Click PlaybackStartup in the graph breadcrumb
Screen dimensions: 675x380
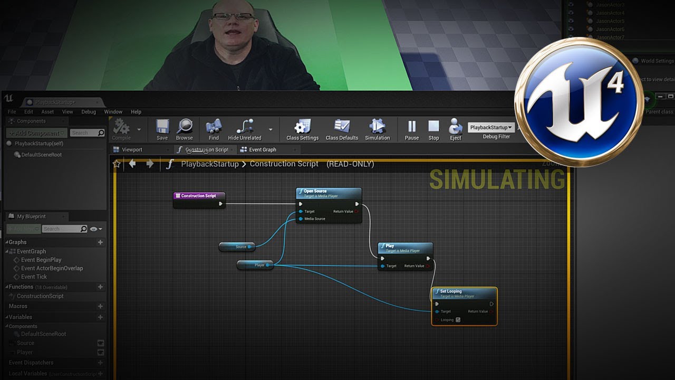click(x=210, y=164)
